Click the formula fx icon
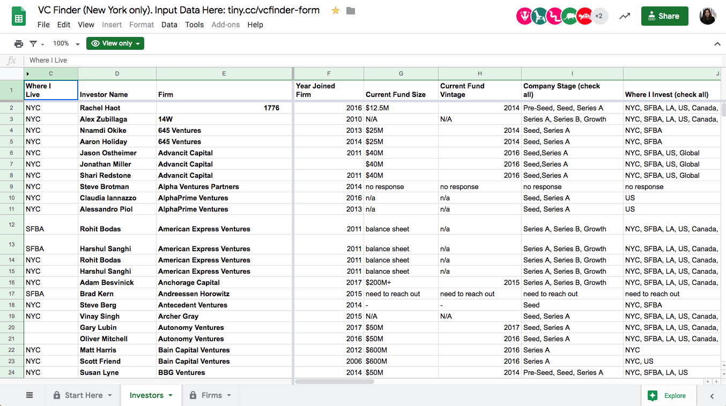The width and height of the screenshot is (726, 406). pos(12,61)
